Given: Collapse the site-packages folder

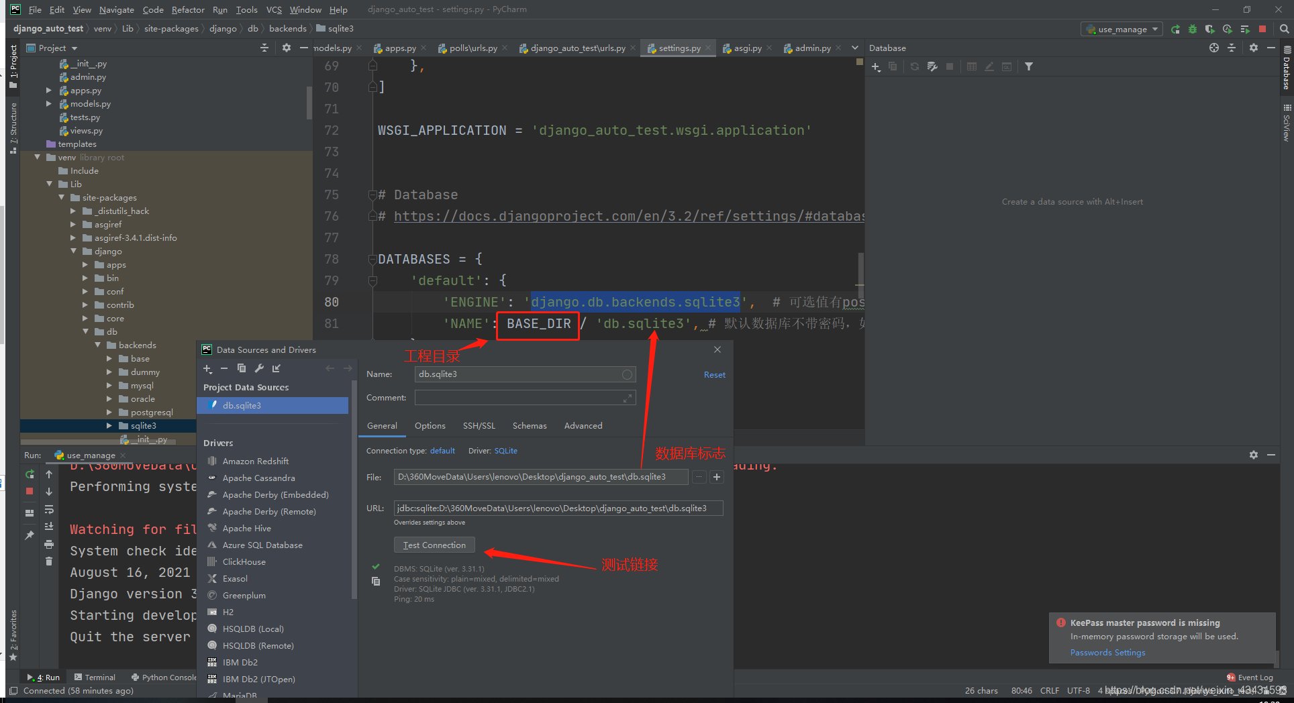Looking at the screenshot, I should [62, 198].
